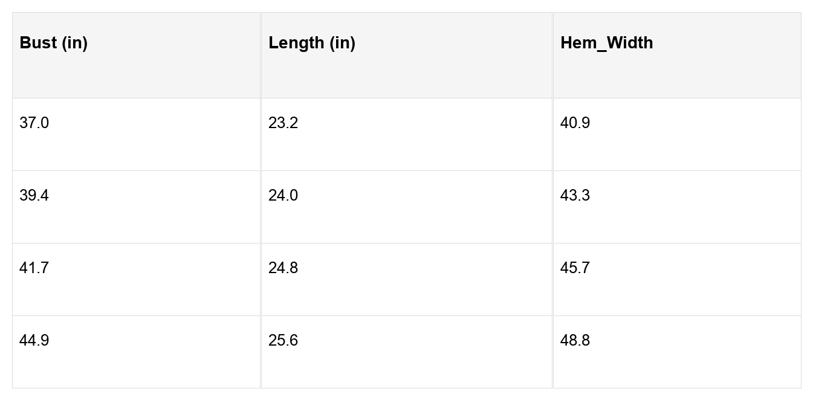Choose the length value beside hem width 40.9

(283, 123)
